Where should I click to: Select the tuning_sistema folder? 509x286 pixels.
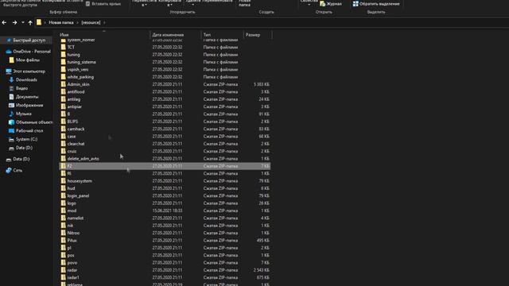tap(81, 62)
